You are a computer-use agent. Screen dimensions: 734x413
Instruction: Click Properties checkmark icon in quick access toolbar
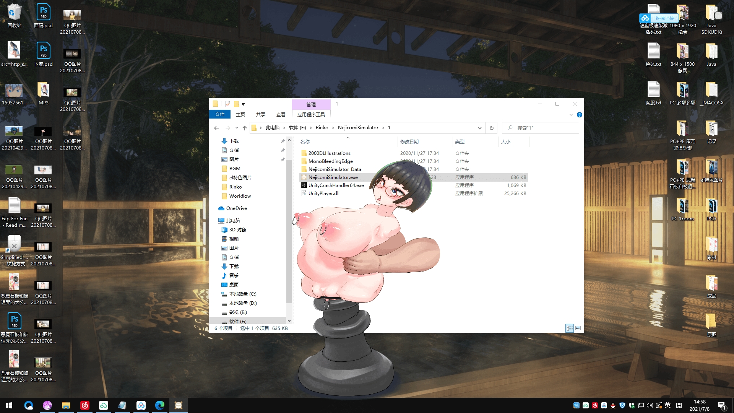click(228, 104)
